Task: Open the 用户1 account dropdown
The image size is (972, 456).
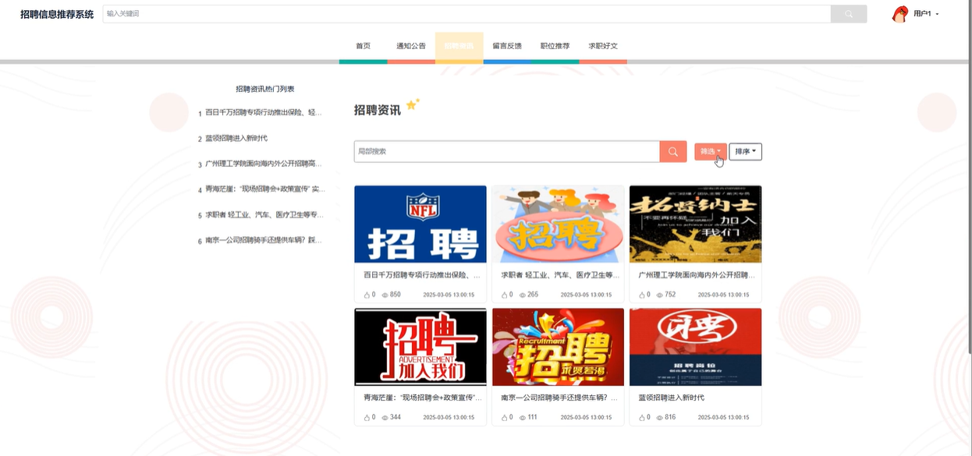Action: pos(926,14)
